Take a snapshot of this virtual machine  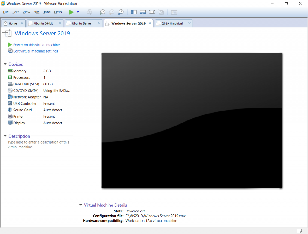pyautogui.click(x=102, y=12)
